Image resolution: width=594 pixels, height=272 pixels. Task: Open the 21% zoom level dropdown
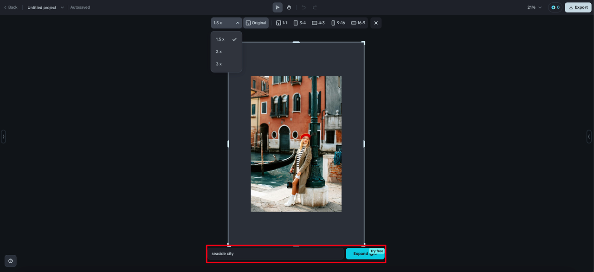[x=534, y=7]
